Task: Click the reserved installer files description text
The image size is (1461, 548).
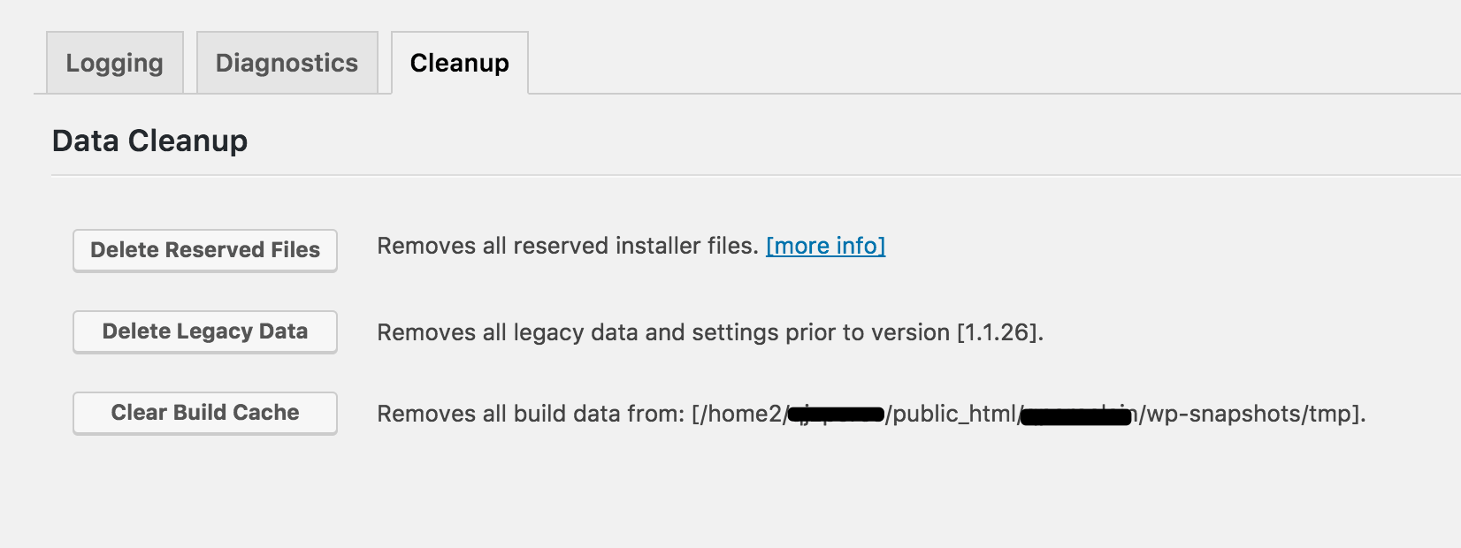Action: pyautogui.click(x=567, y=246)
